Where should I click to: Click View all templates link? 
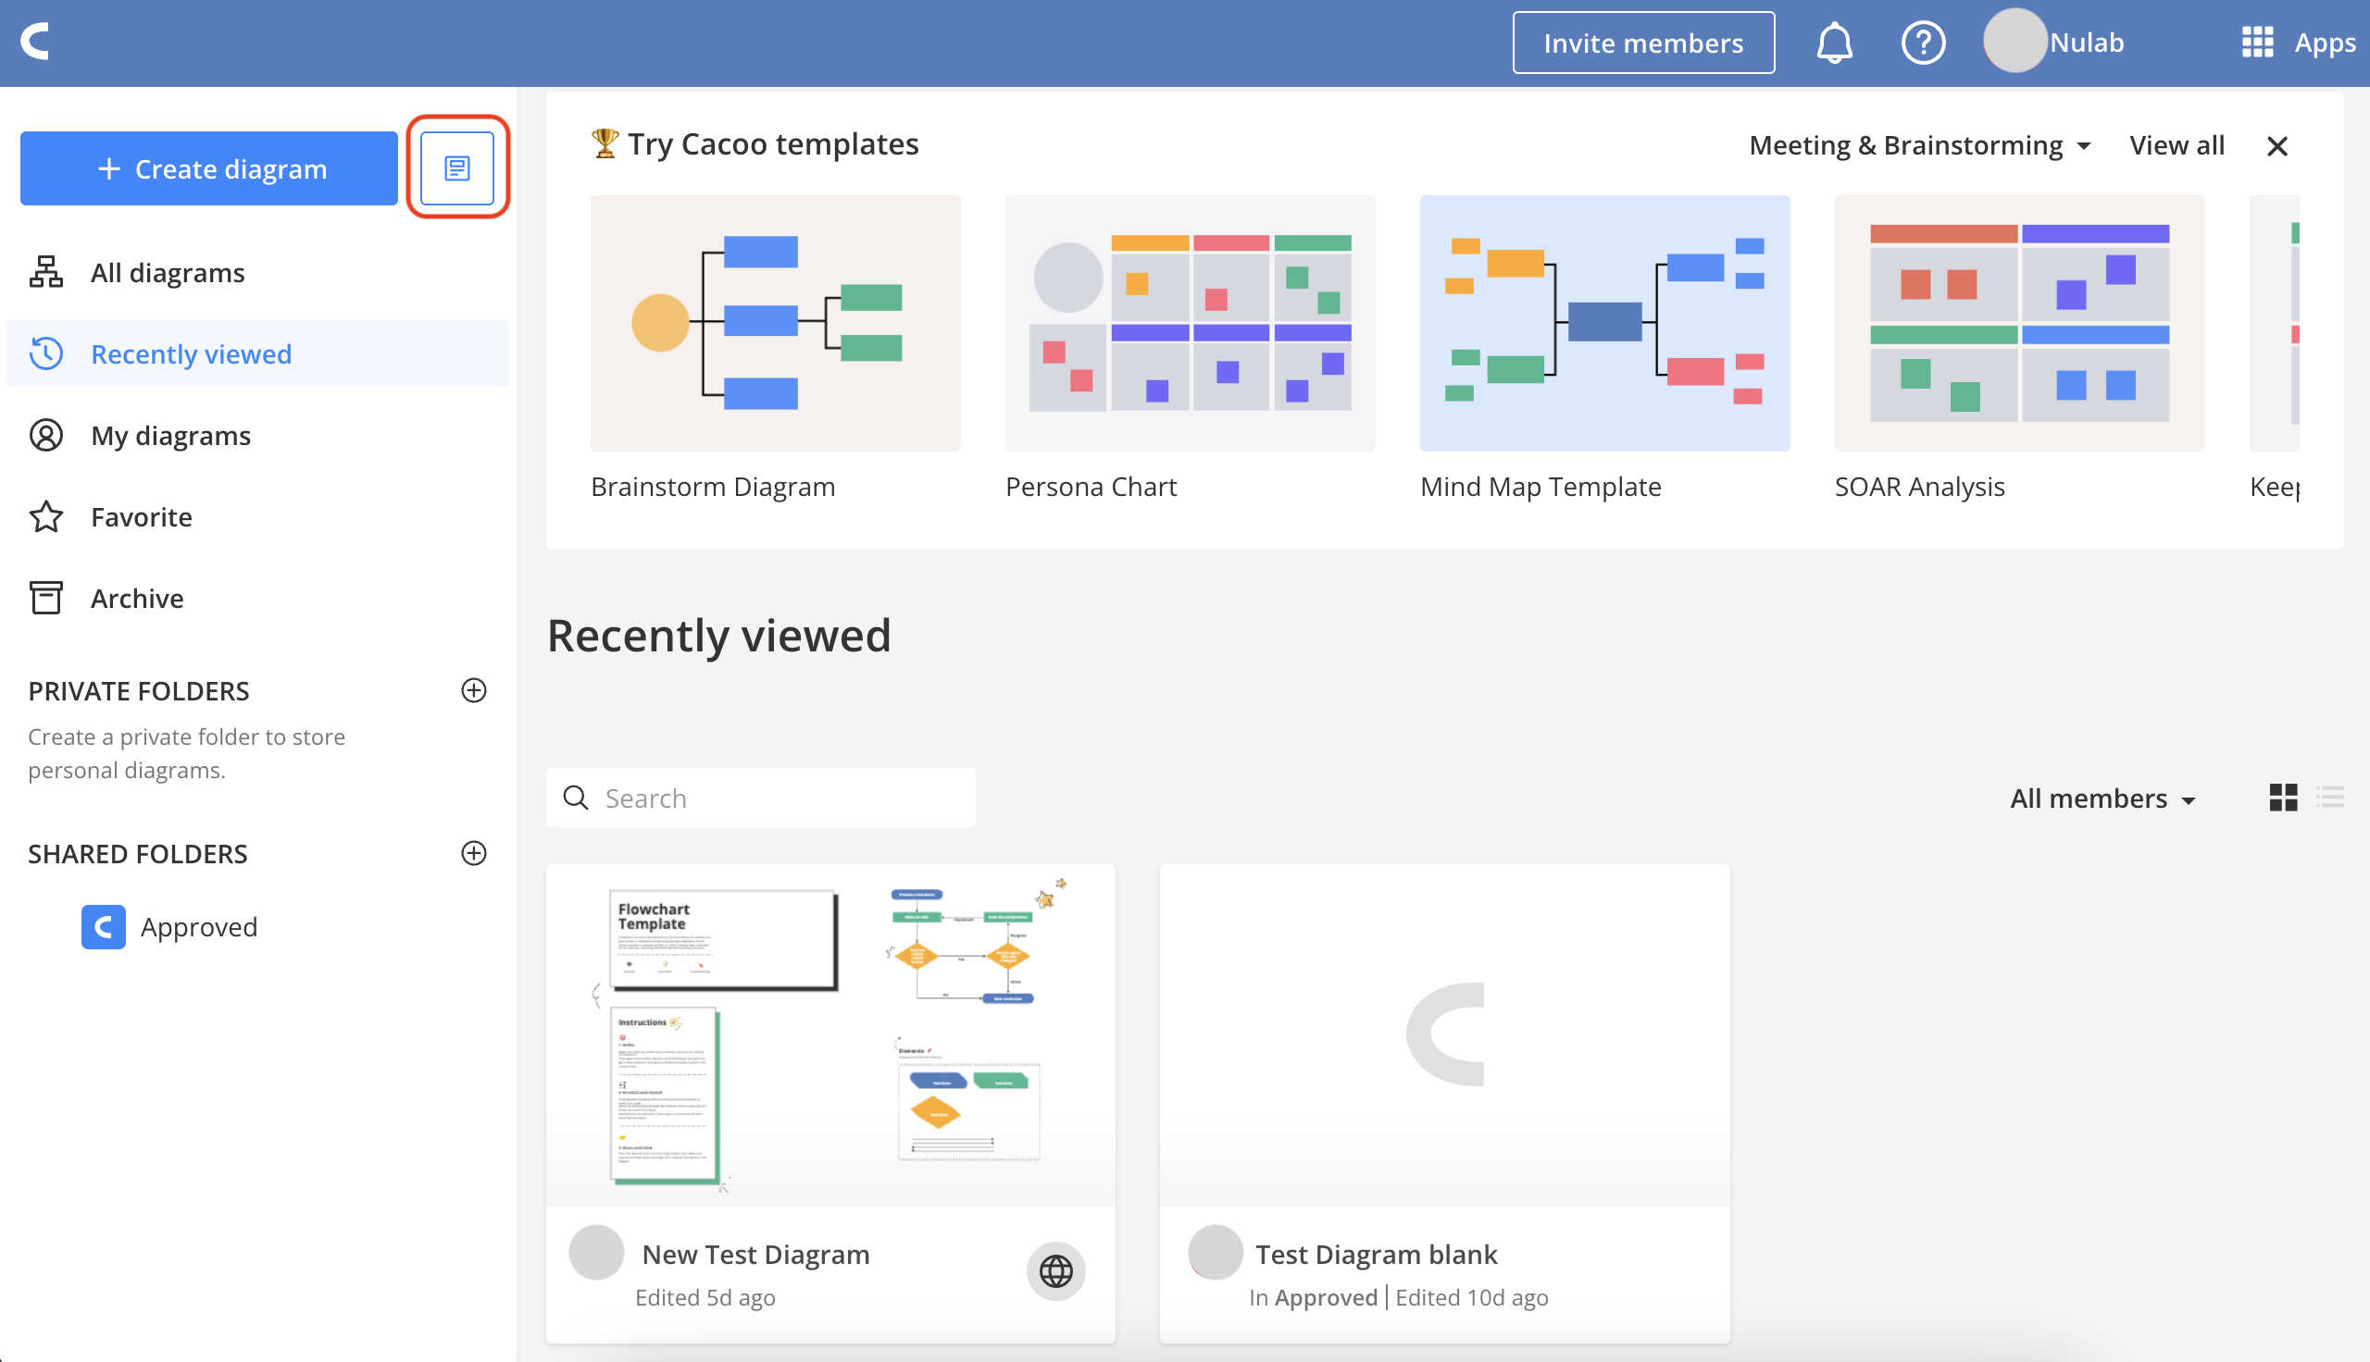2177,145
